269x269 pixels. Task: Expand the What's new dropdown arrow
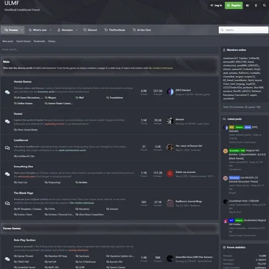(x=50, y=30)
